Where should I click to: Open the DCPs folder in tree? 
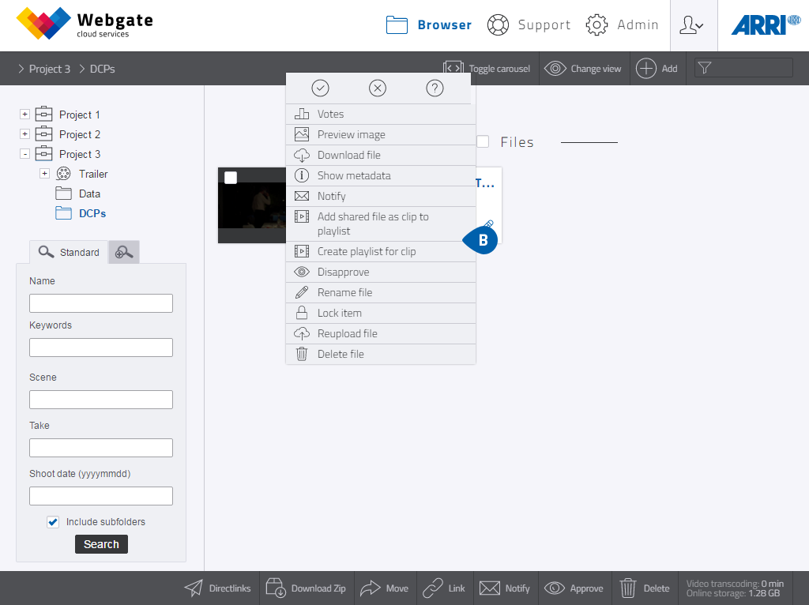coord(92,213)
